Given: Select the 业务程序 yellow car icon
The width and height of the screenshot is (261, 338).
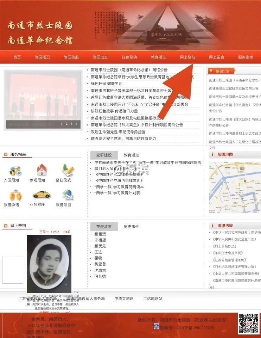Looking at the screenshot, I should [x=42, y=195].
